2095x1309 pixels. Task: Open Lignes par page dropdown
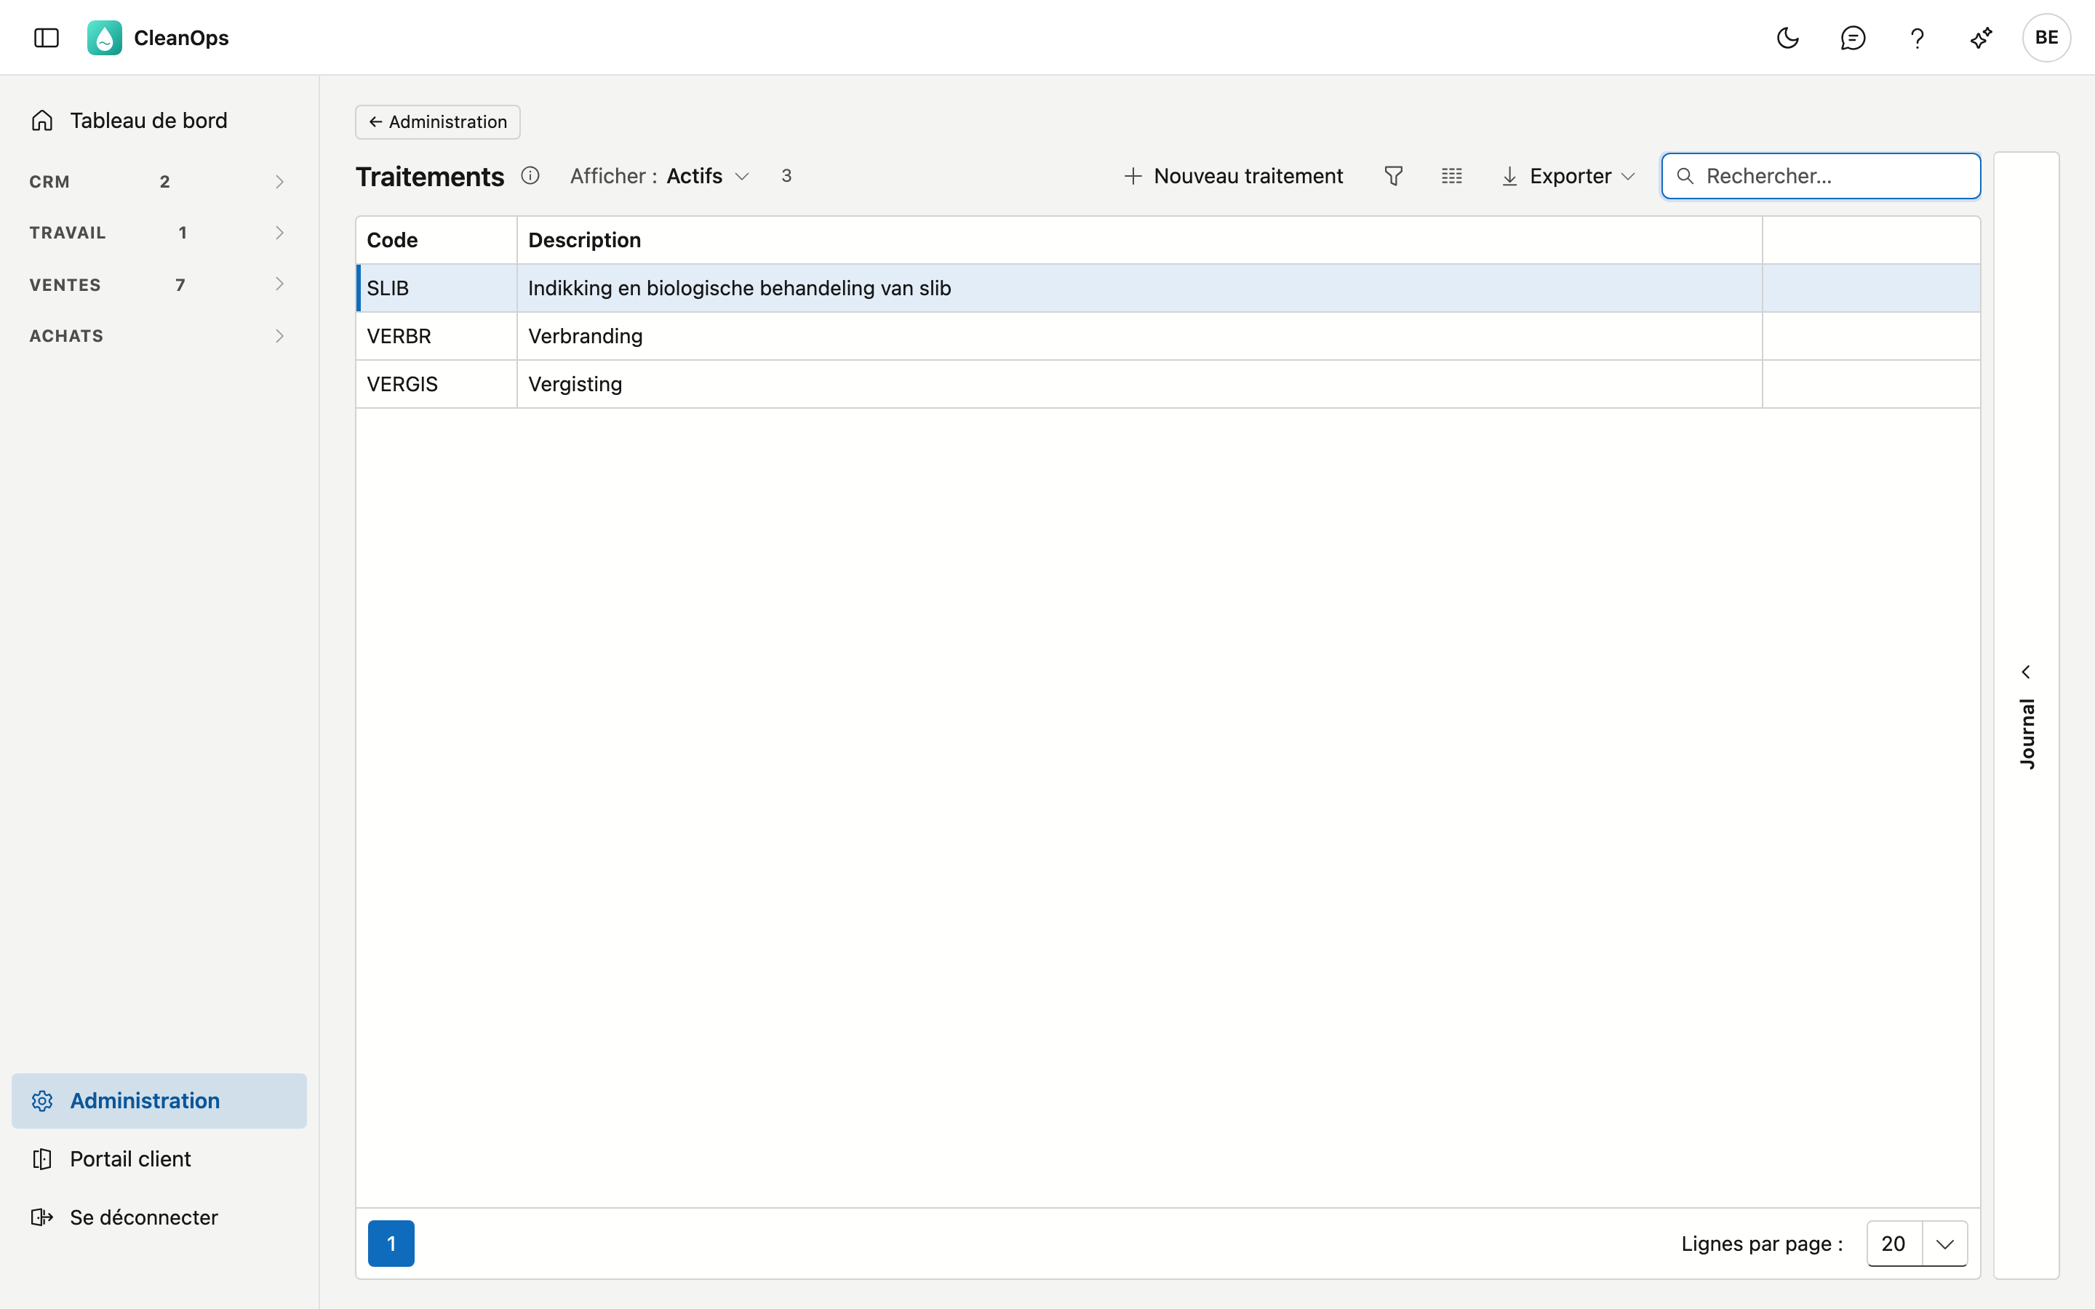click(1917, 1244)
